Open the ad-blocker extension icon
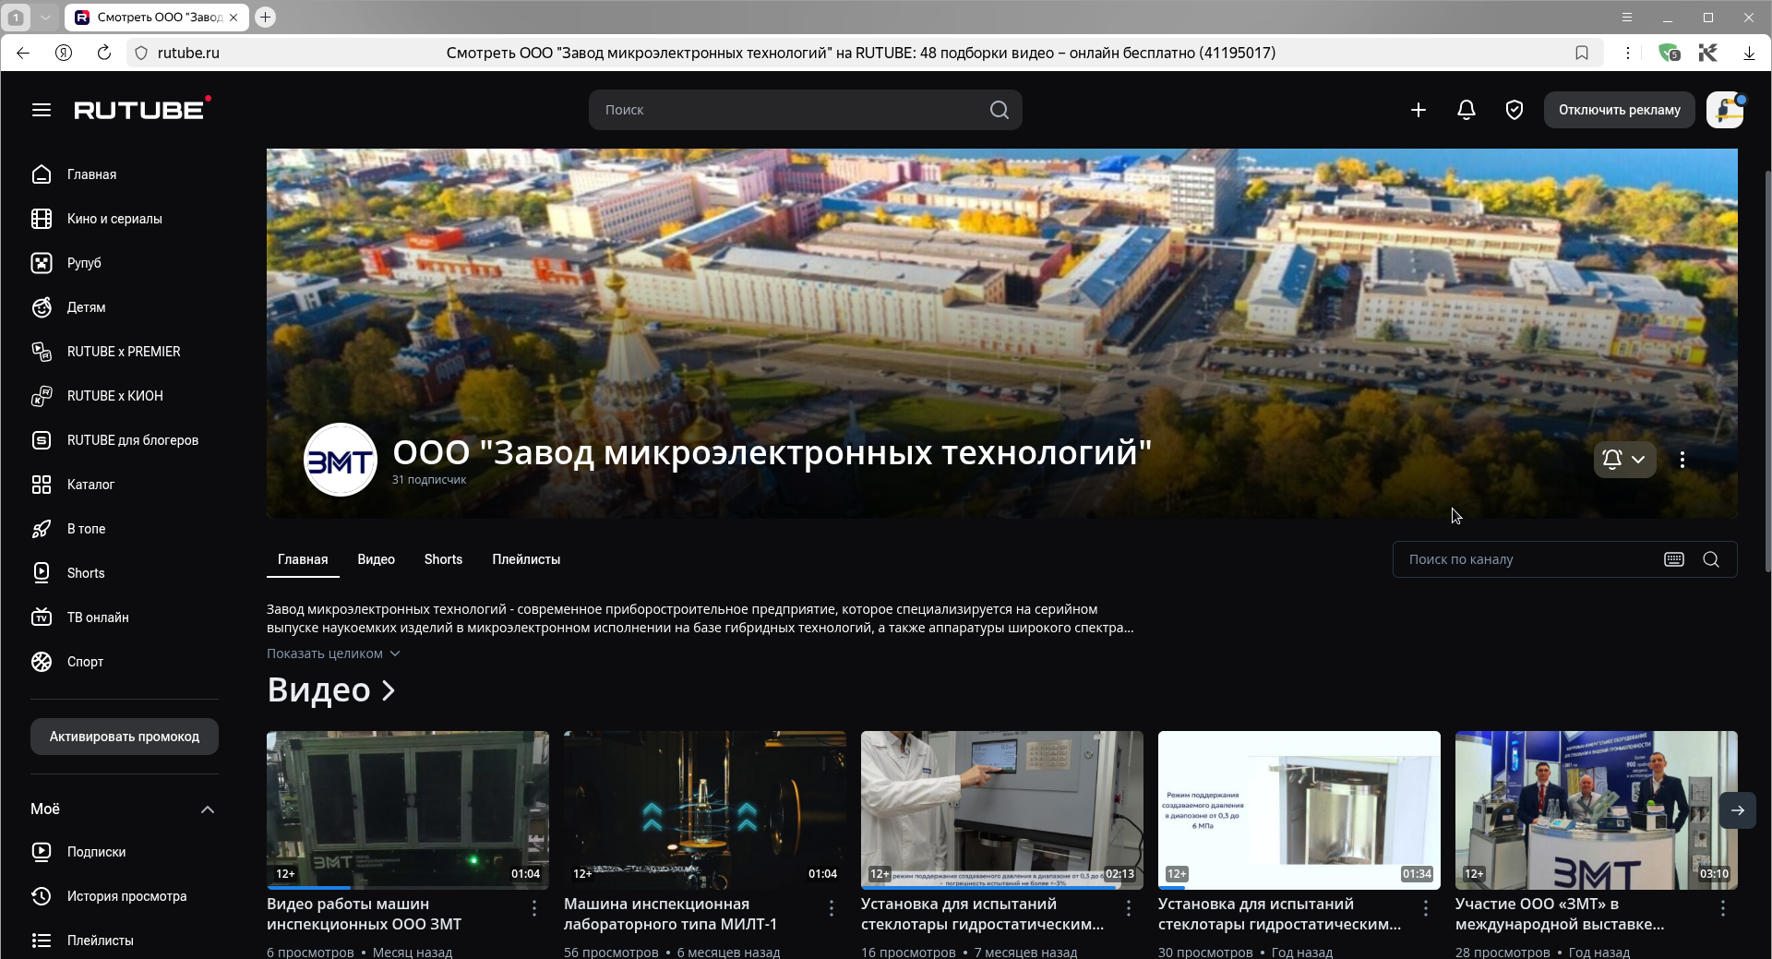 click(x=1669, y=53)
